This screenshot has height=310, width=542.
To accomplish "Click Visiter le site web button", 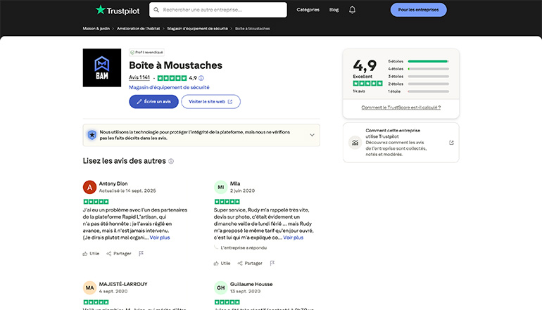I will [210, 101].
